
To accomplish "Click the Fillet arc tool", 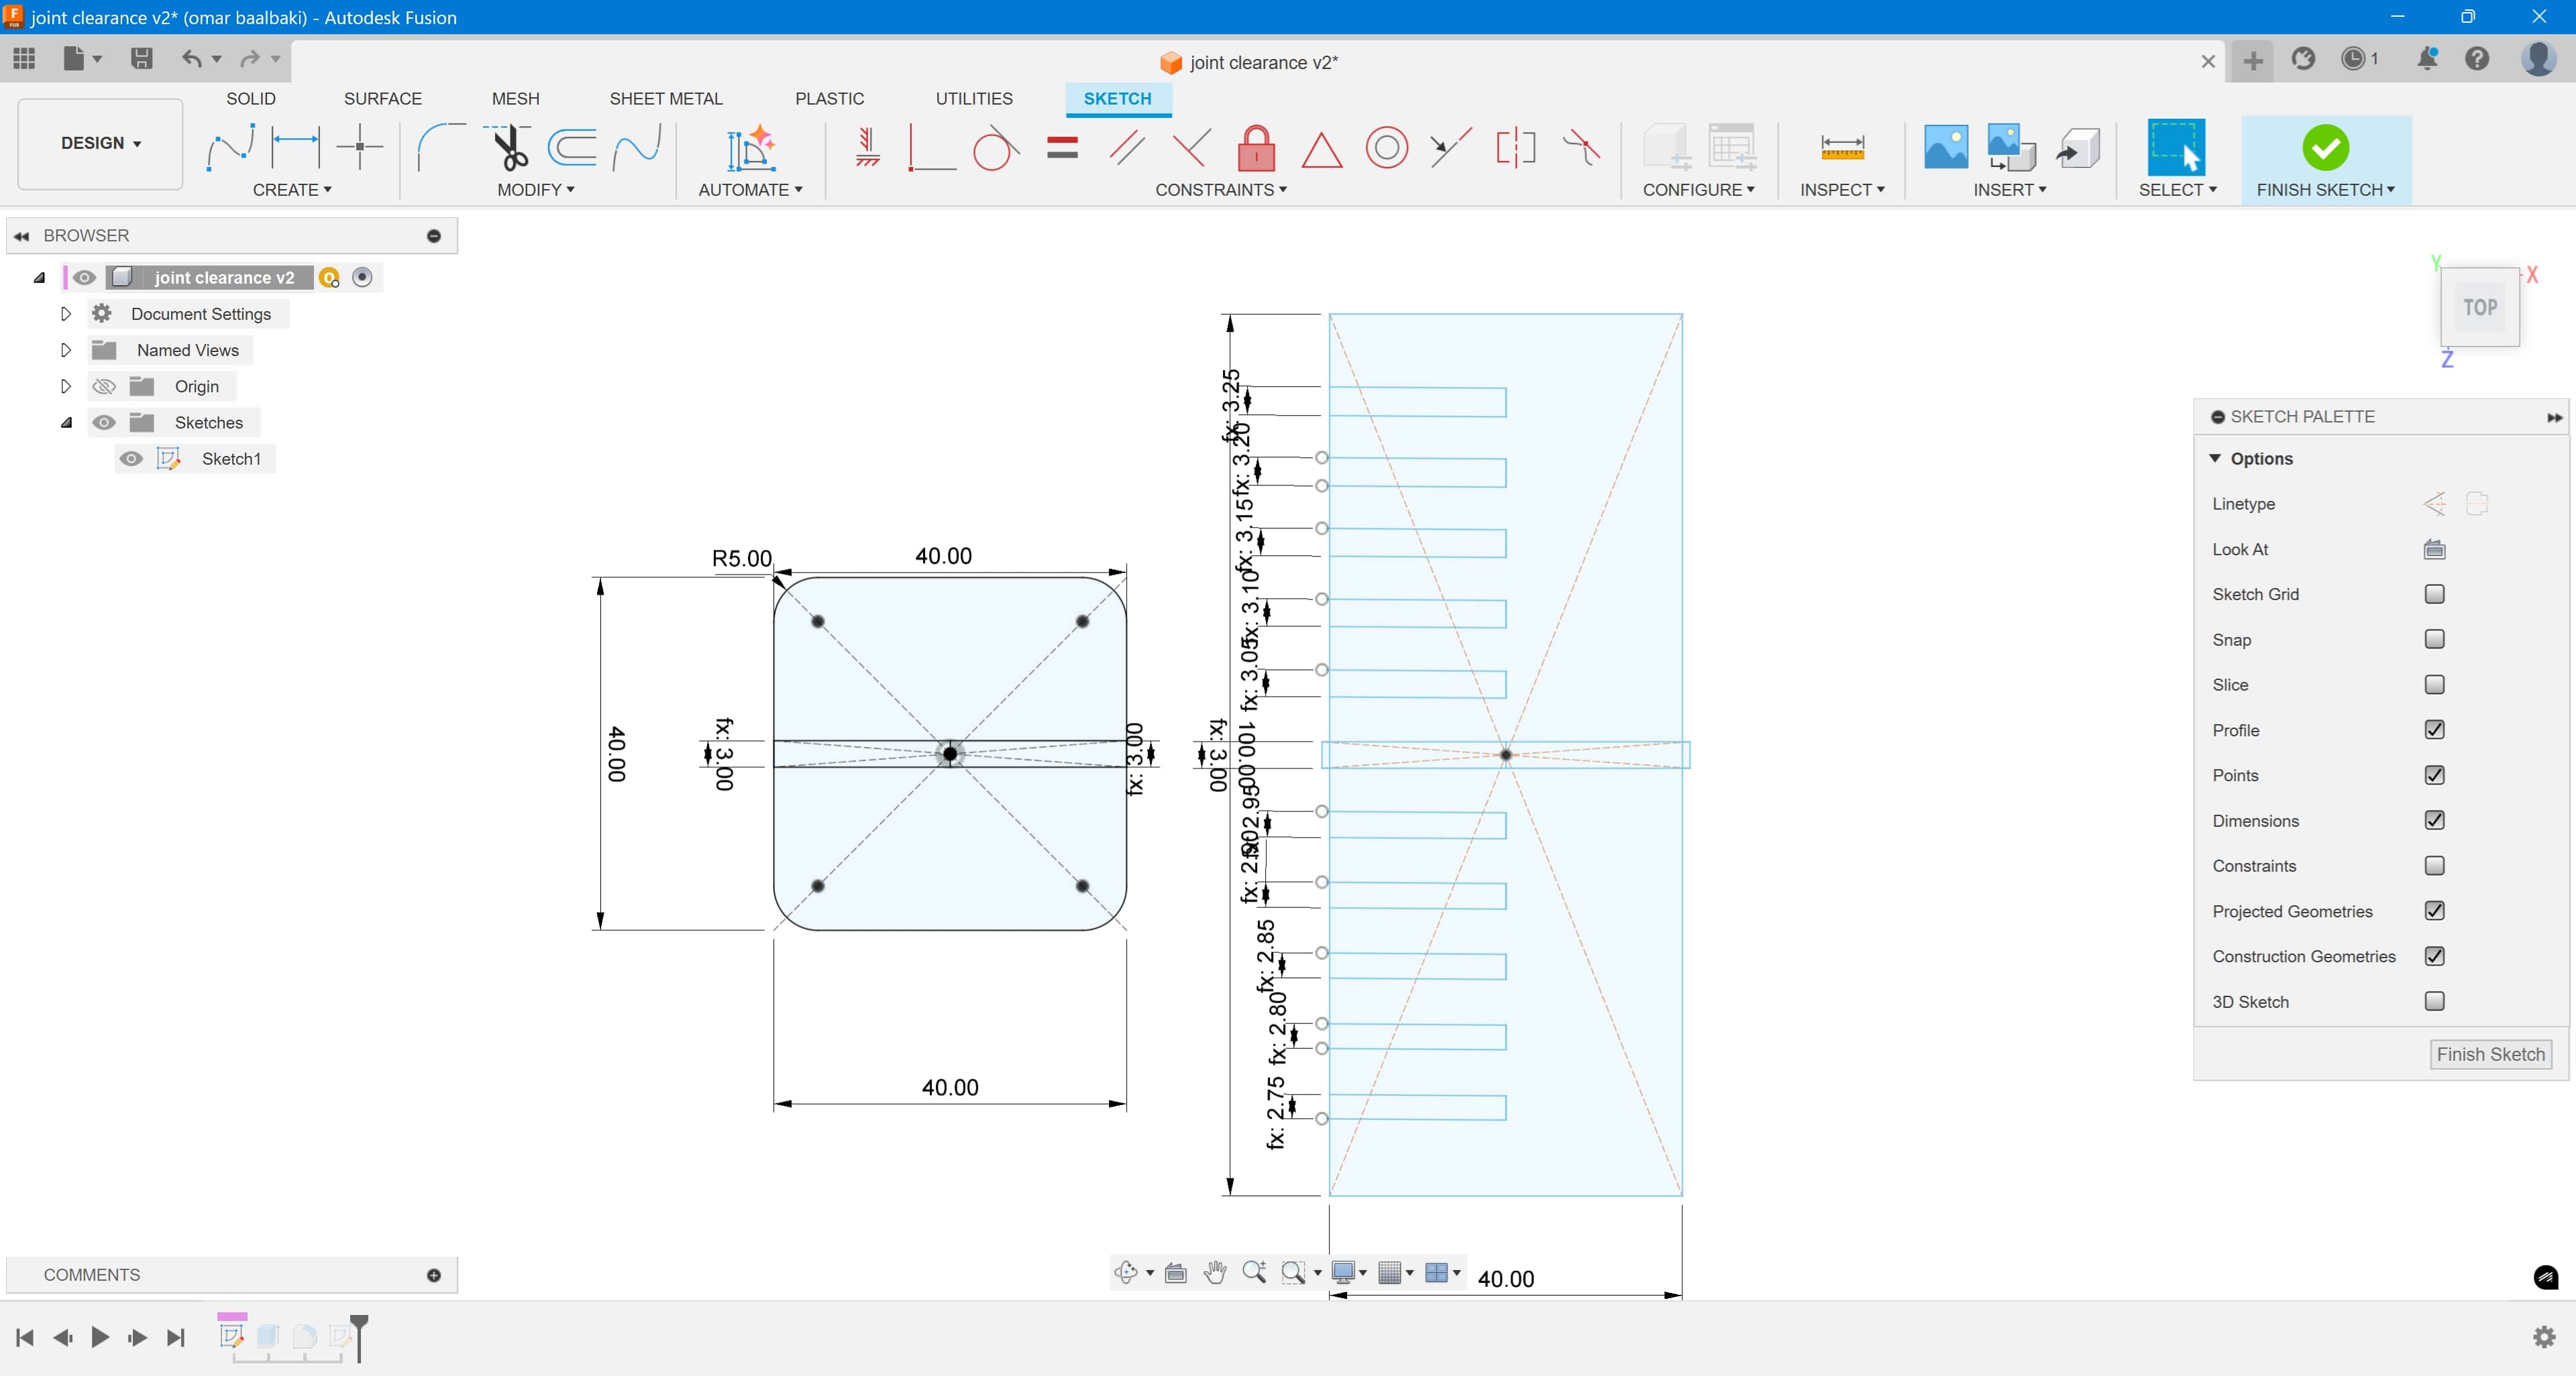I will [440, 148].
